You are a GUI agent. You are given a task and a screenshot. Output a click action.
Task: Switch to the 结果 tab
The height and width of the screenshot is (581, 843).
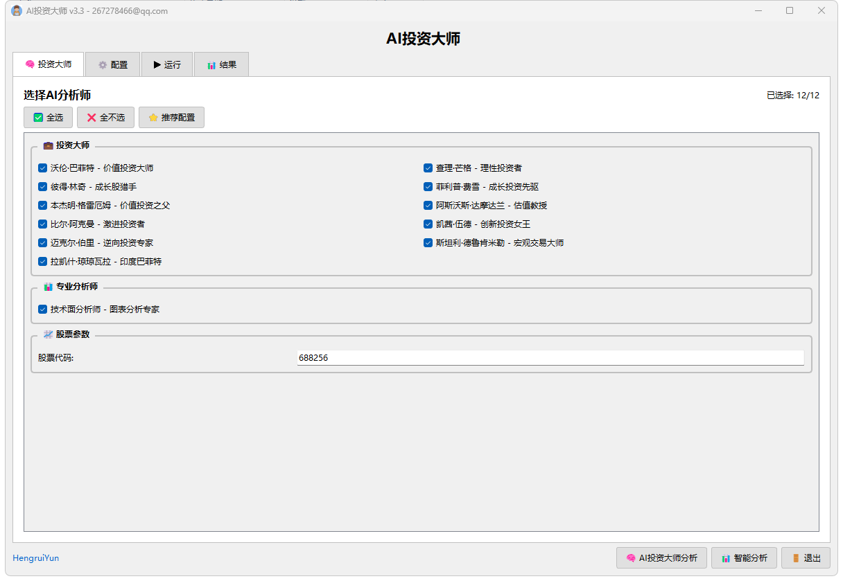221,64
